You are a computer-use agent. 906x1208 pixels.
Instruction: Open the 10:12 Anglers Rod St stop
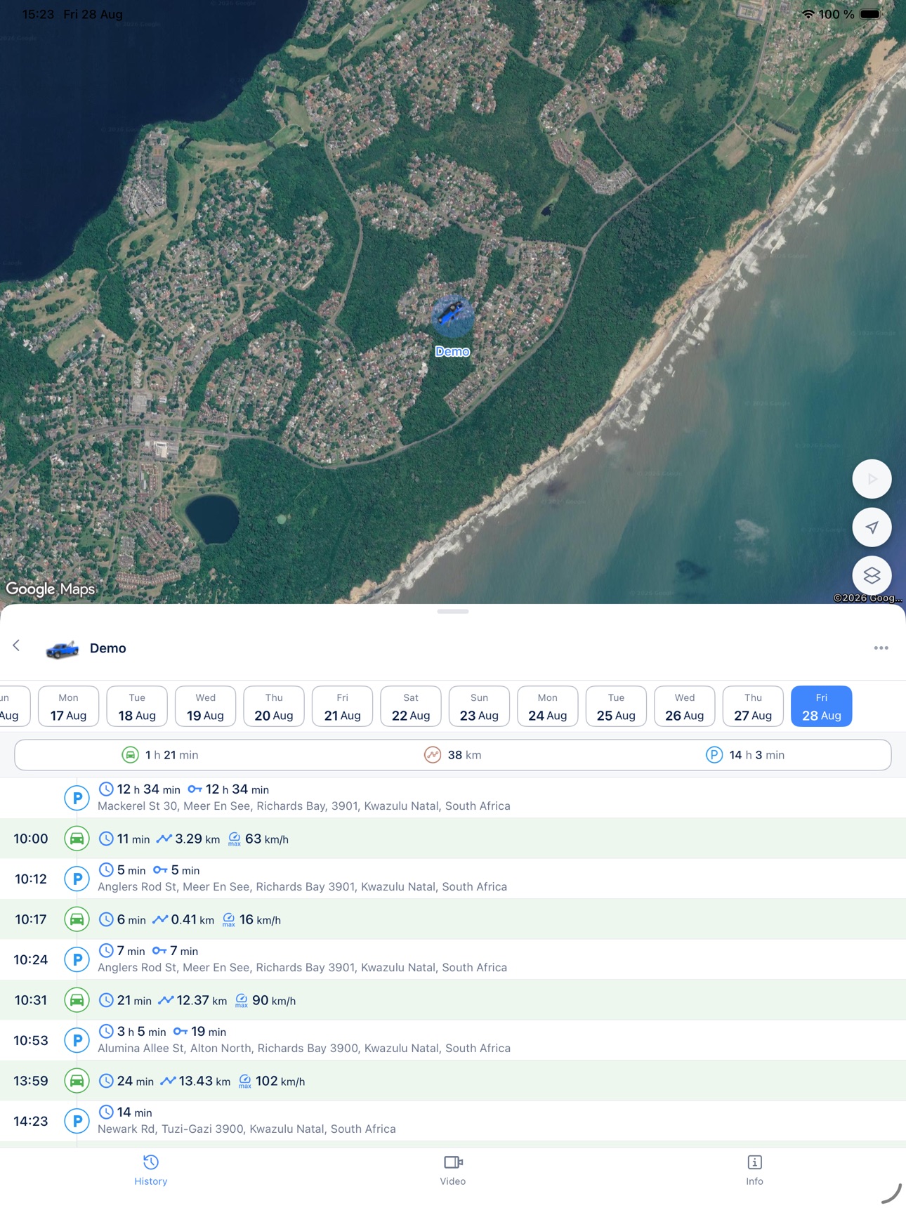tap(453, 879)
